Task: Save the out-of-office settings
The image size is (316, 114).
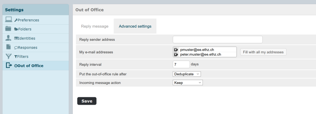Action: pos(87,101)
